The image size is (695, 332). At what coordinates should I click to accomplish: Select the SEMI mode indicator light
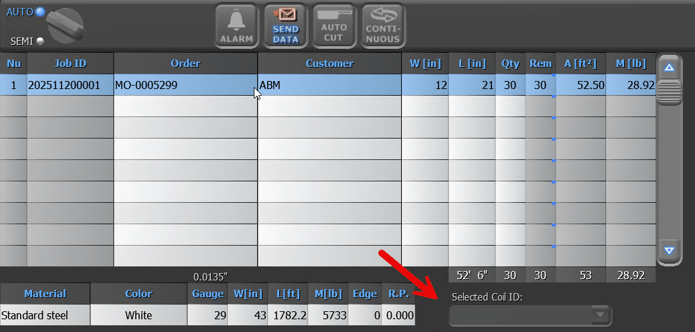(40, 41)
